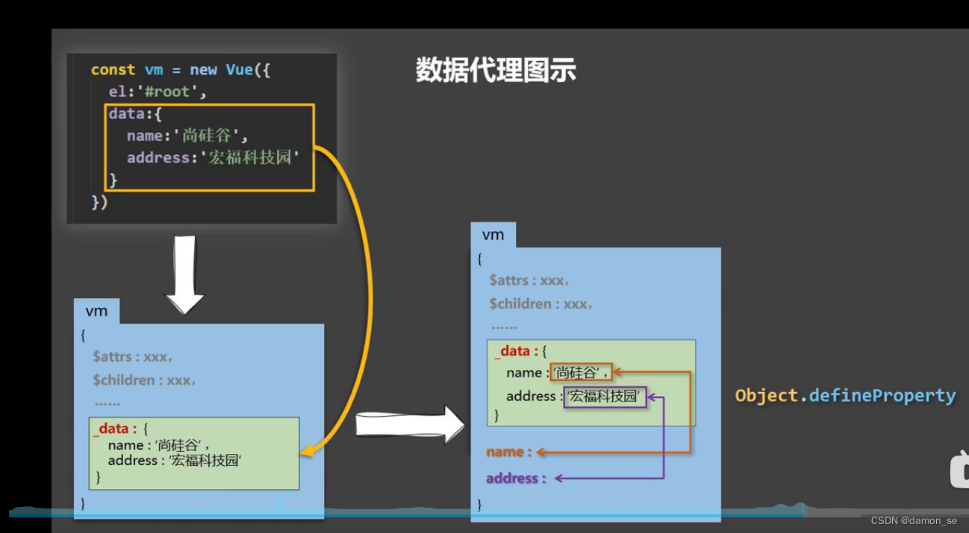Click the 'vm' tab on the right blue box
Viewport: 969px width, 533px height.
click(x=493, y=234)
